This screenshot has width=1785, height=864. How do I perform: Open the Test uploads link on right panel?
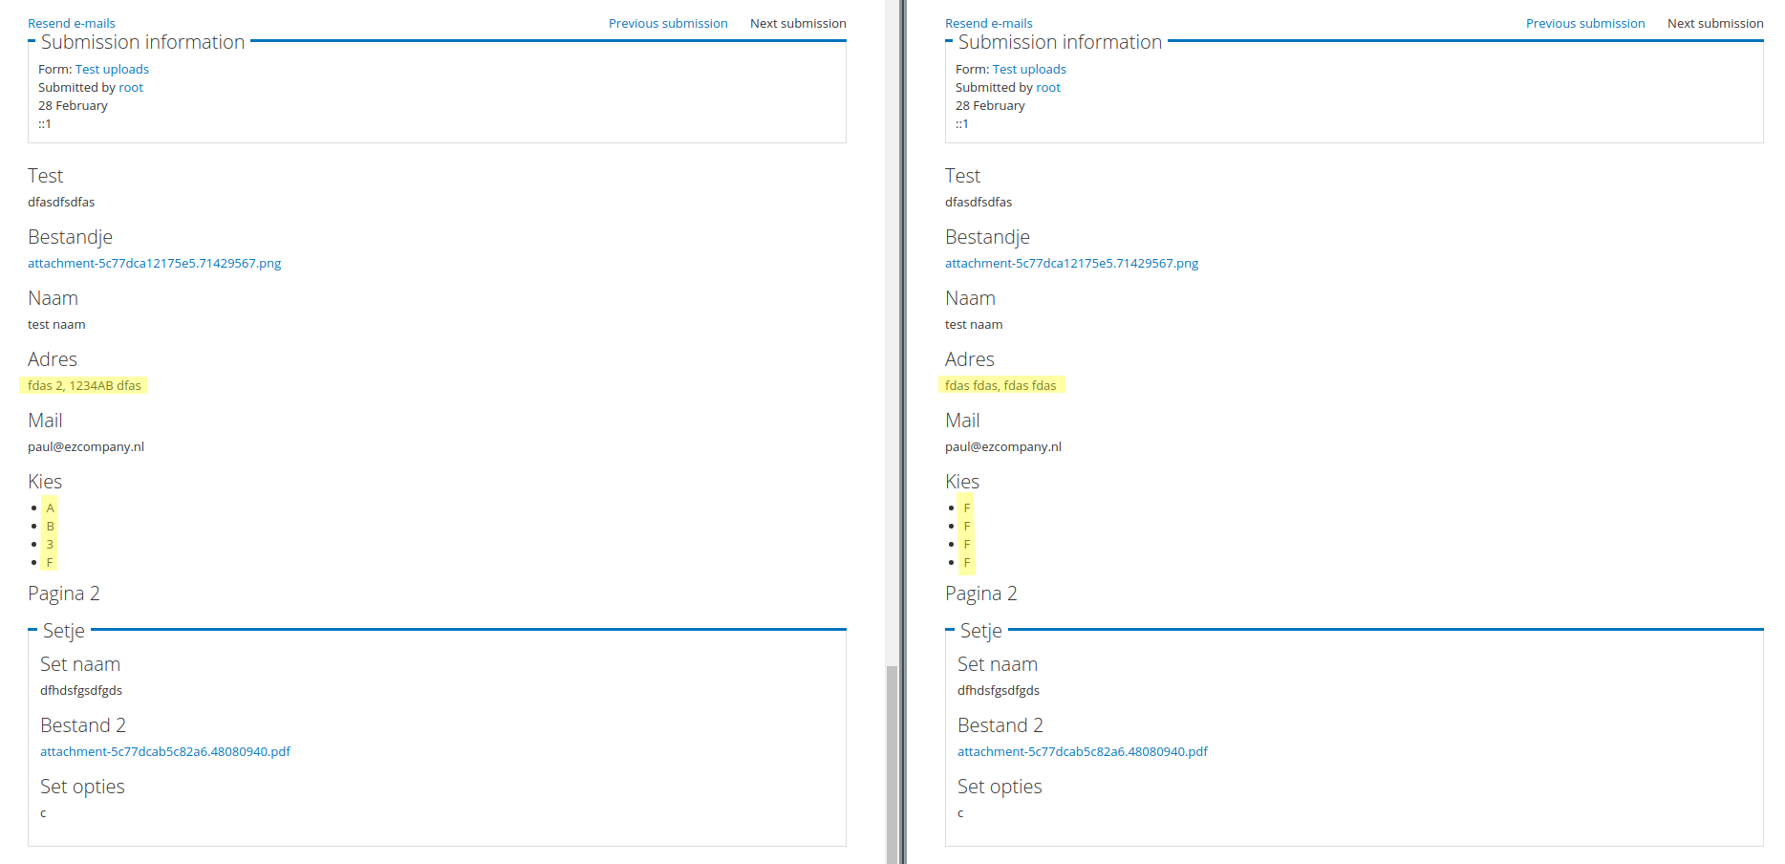click(1029, 69)
